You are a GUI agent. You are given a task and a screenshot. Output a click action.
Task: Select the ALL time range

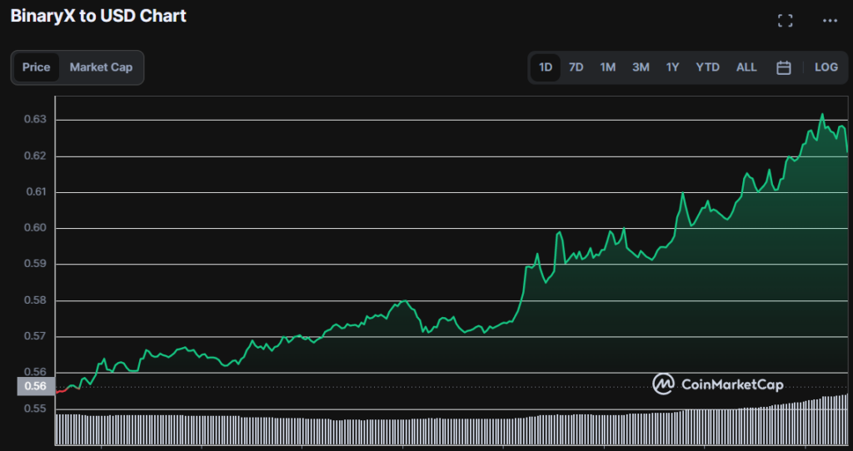click(746, 67)
